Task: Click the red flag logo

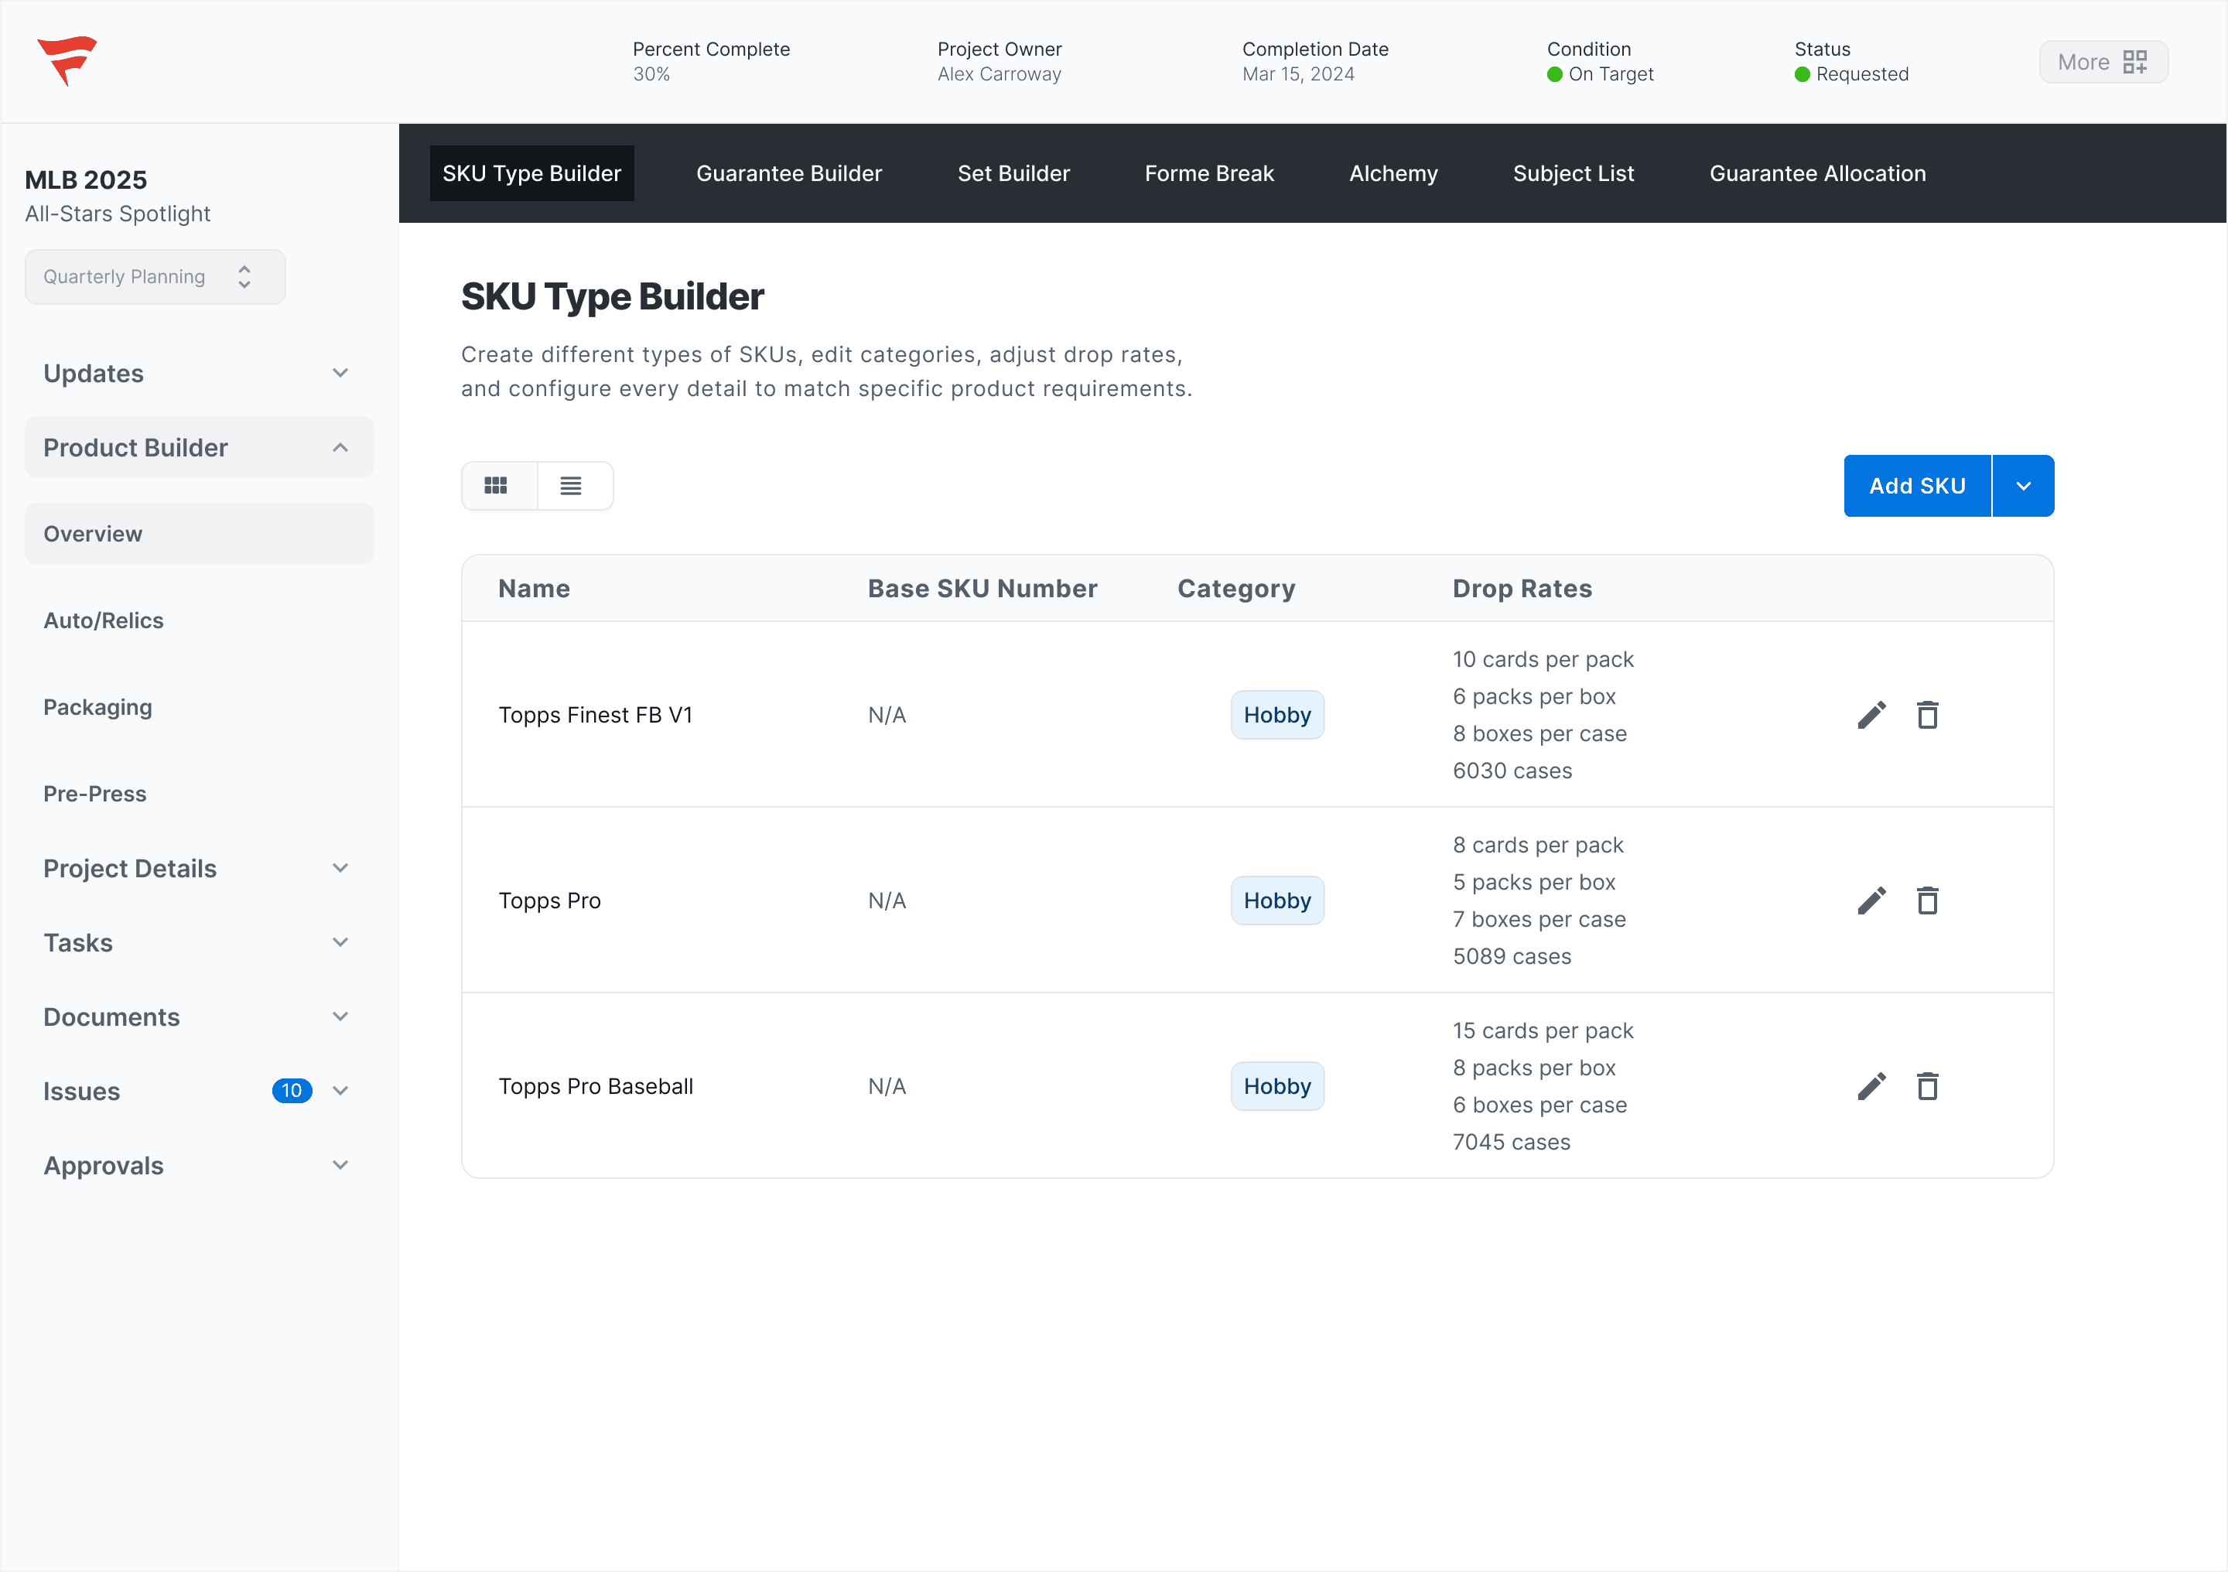Action: pos(67,60)
